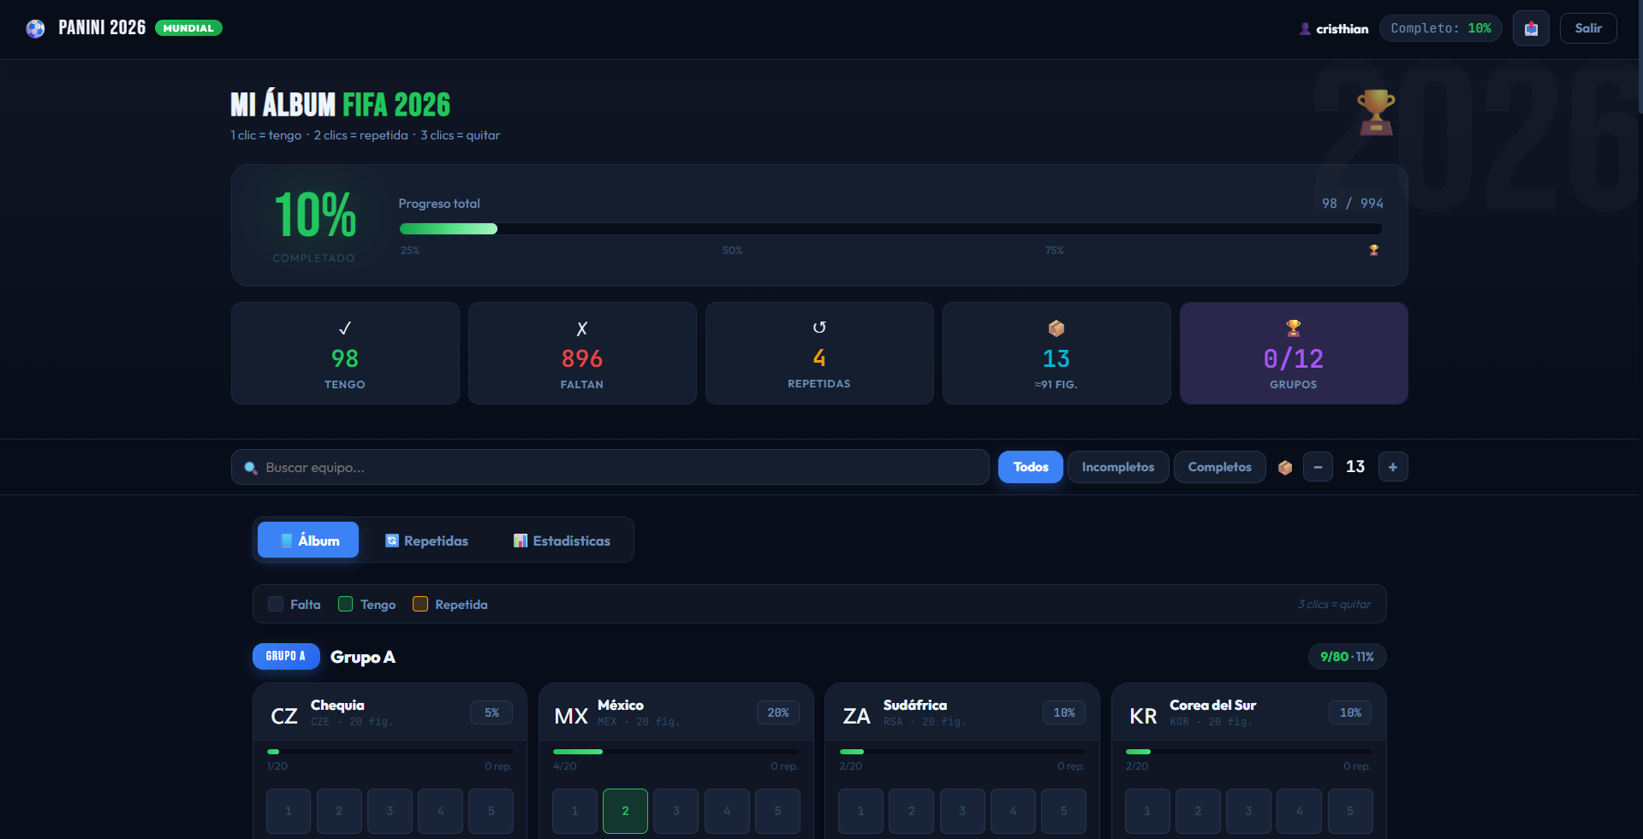The height and width of the screenshot is (839, 1643).
Task: Mark Chequia sticker 1 as owned
Action: tap(289, 811)
